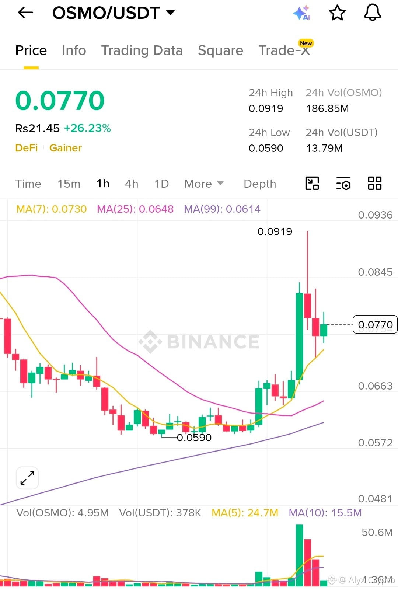The image size is (398, 589).
Task: Open the chart indicator settings icon
Action: tap(343, 183)
